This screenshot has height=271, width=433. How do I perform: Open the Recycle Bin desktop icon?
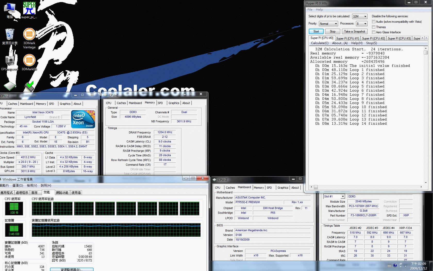(10, 36)
